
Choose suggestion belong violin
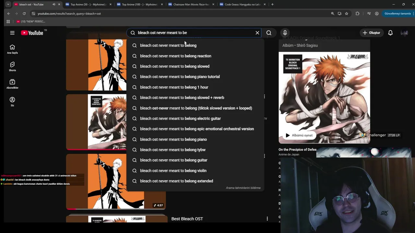(x=196, y=171)
